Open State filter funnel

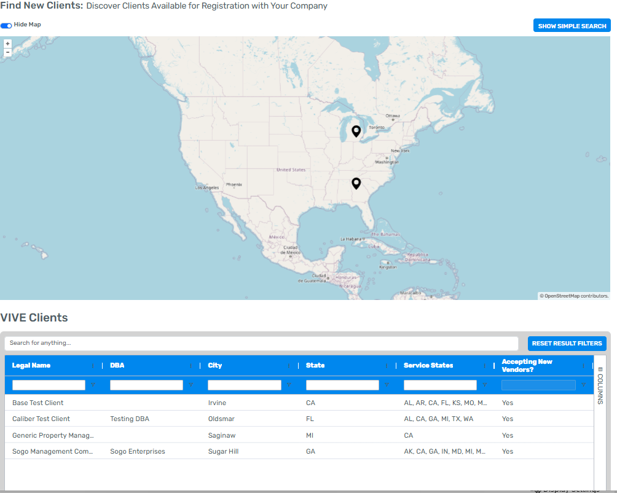(x=387, y=385)
